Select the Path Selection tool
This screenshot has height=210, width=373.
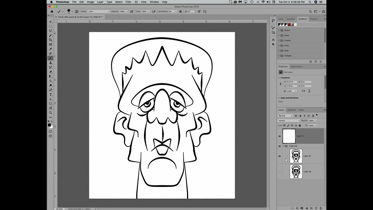click(x=50, y=99)
